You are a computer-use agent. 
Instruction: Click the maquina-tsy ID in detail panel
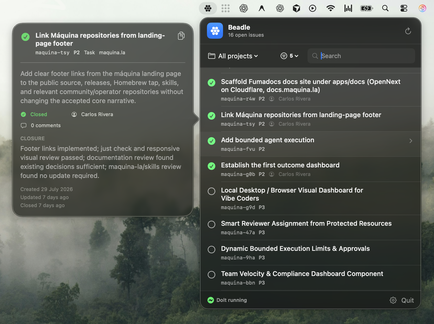pos(52,53)
